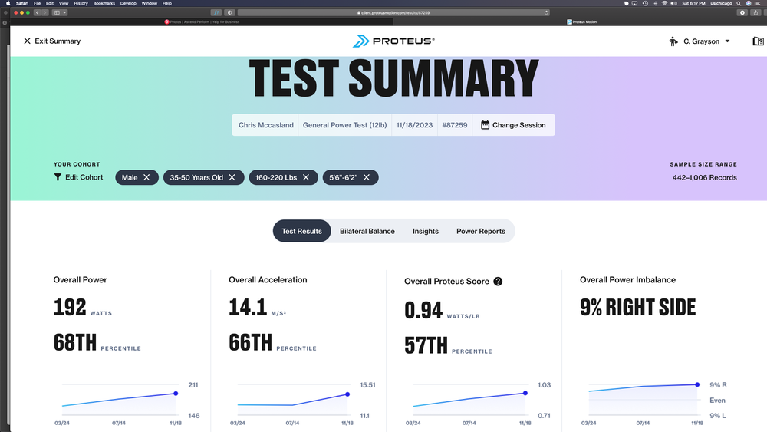Remove the Male cohort filter
The width and height of the screenshot is (767, 432).
tap(146, 177)
